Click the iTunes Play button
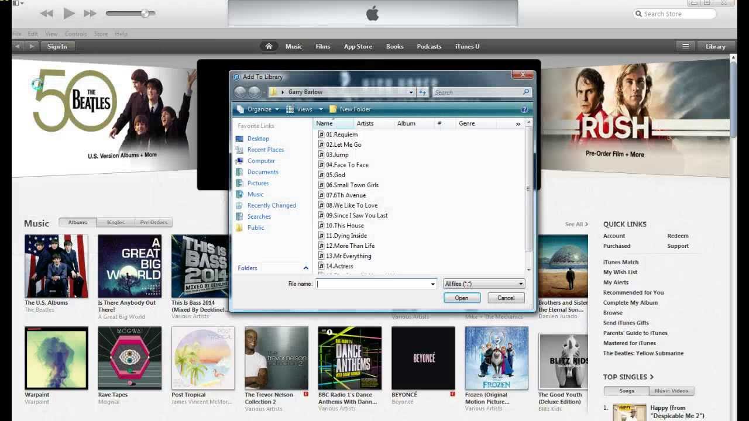 tap(69, 13)
